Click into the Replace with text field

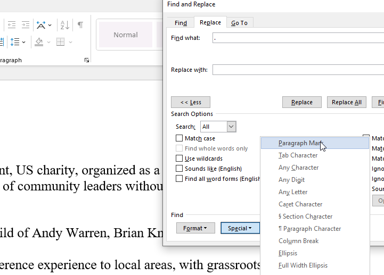tap(298, 70)
